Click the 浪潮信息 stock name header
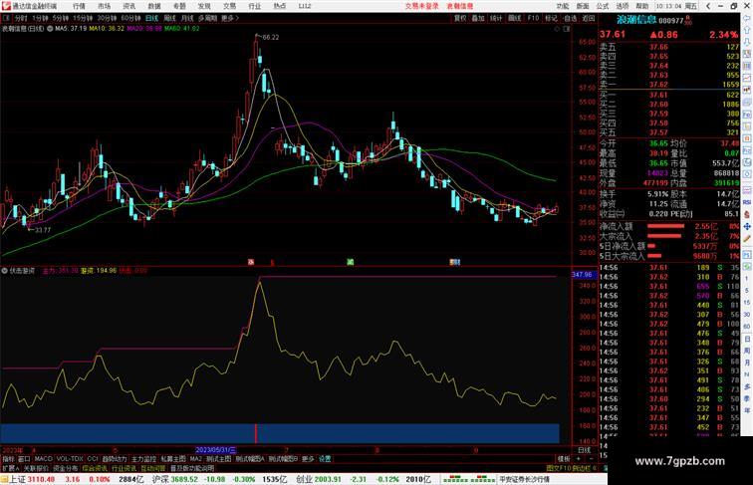 pos(636,20)
